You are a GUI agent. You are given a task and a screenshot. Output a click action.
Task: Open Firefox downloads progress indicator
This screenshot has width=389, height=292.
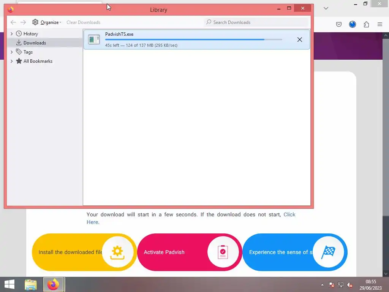pos(352,24)
